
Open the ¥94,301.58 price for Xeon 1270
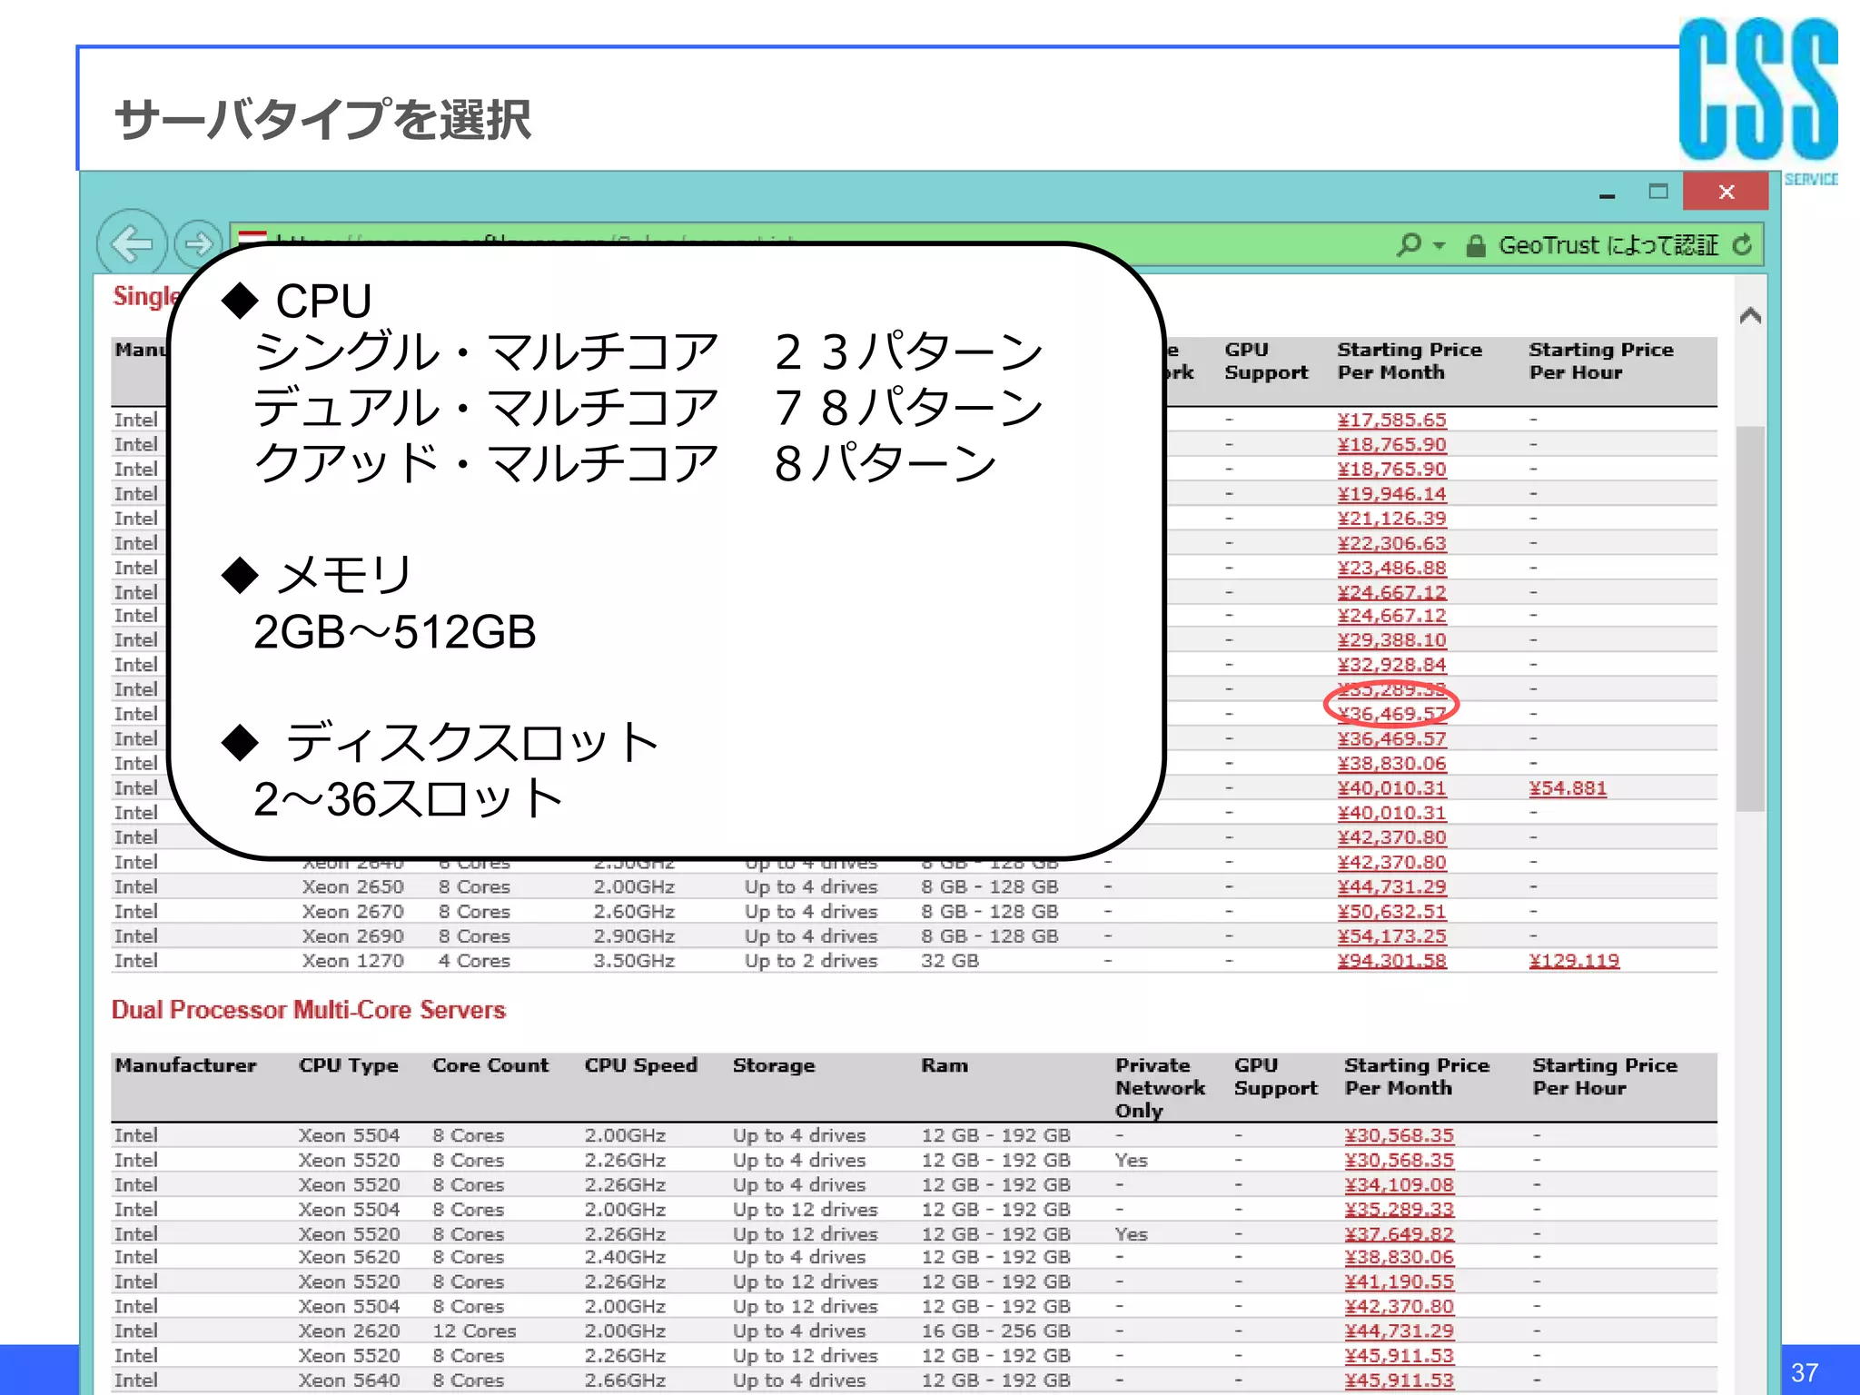(x=1391, y=960)
